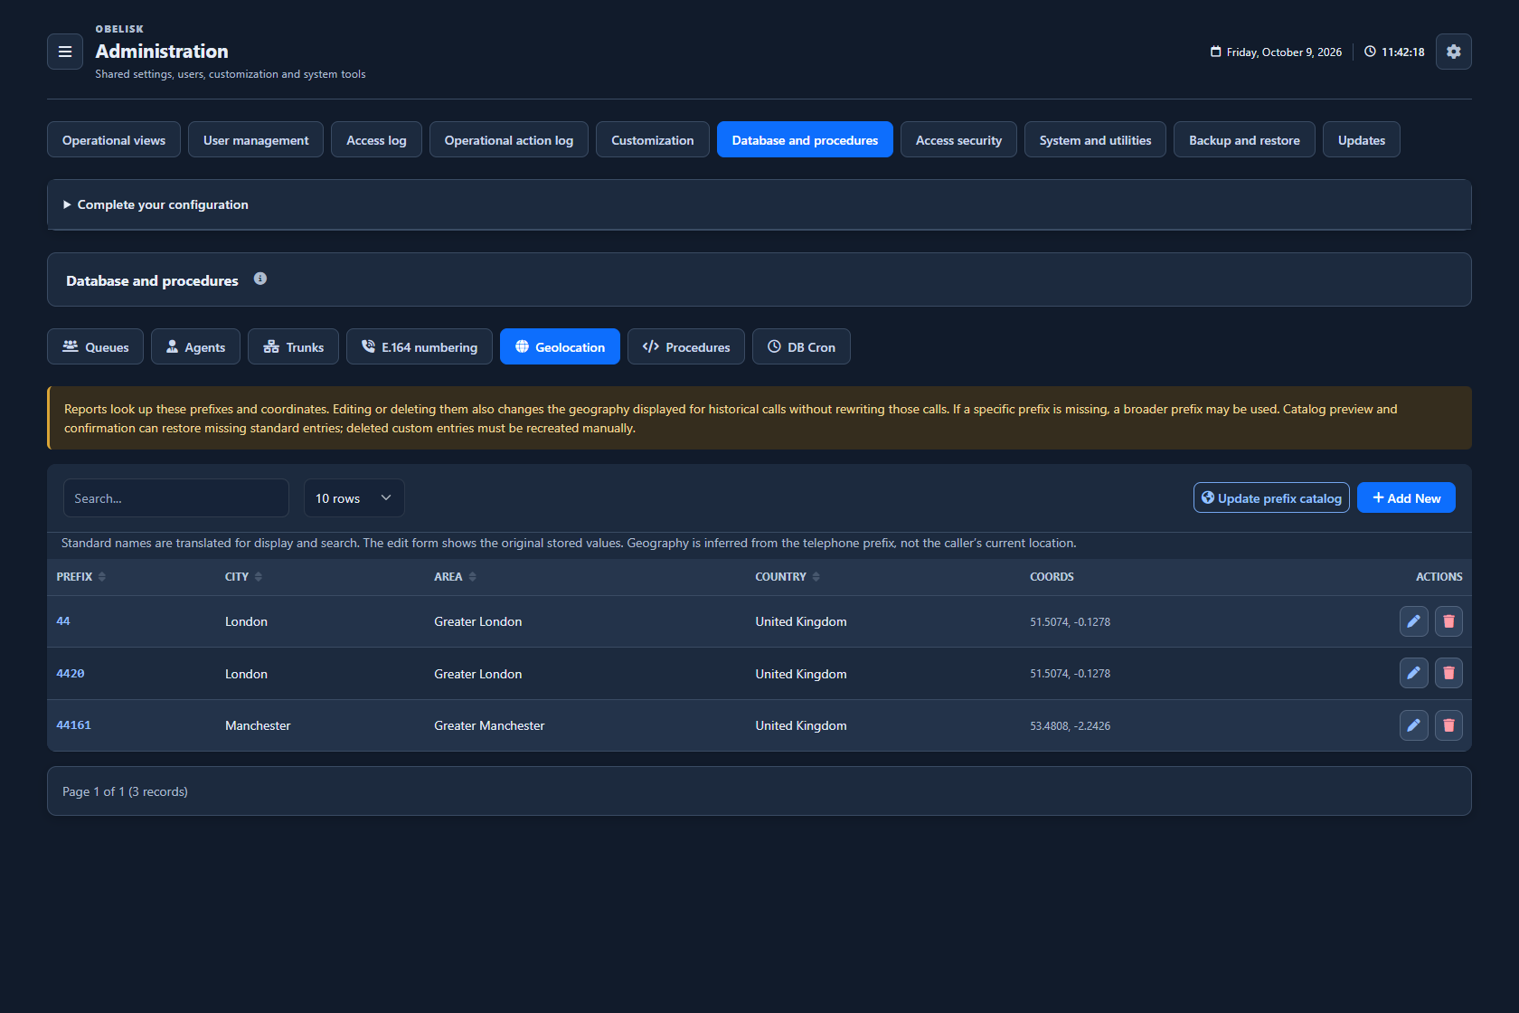Click Update prefix catalog button
Viewport: 1519px width, 1013px height.
click(1271, 497)
